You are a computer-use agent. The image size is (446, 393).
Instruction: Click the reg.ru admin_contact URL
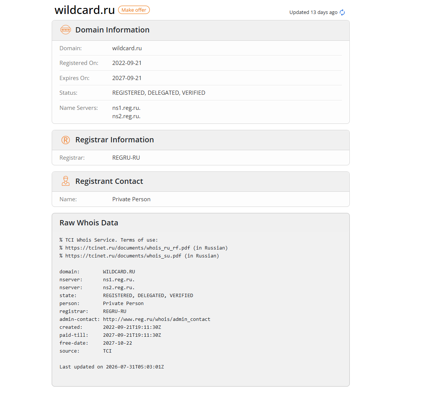pos(157,319)
